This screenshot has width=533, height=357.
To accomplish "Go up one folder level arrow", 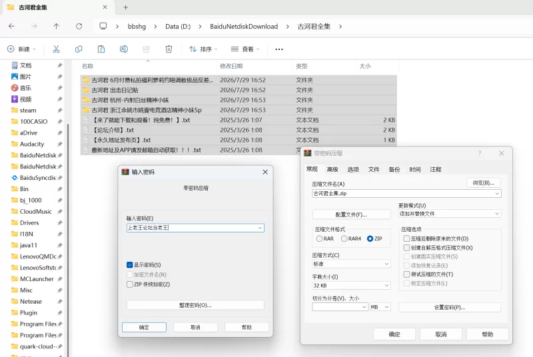I will click(x=57, y=26).
